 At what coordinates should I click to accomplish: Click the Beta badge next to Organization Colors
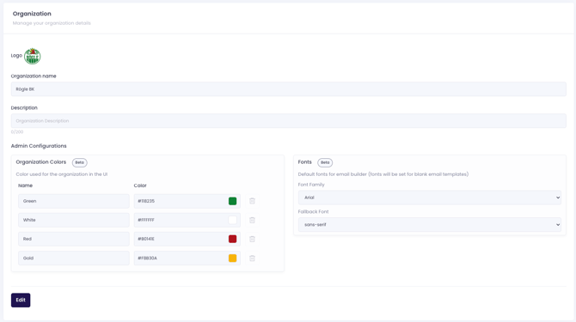79,162
